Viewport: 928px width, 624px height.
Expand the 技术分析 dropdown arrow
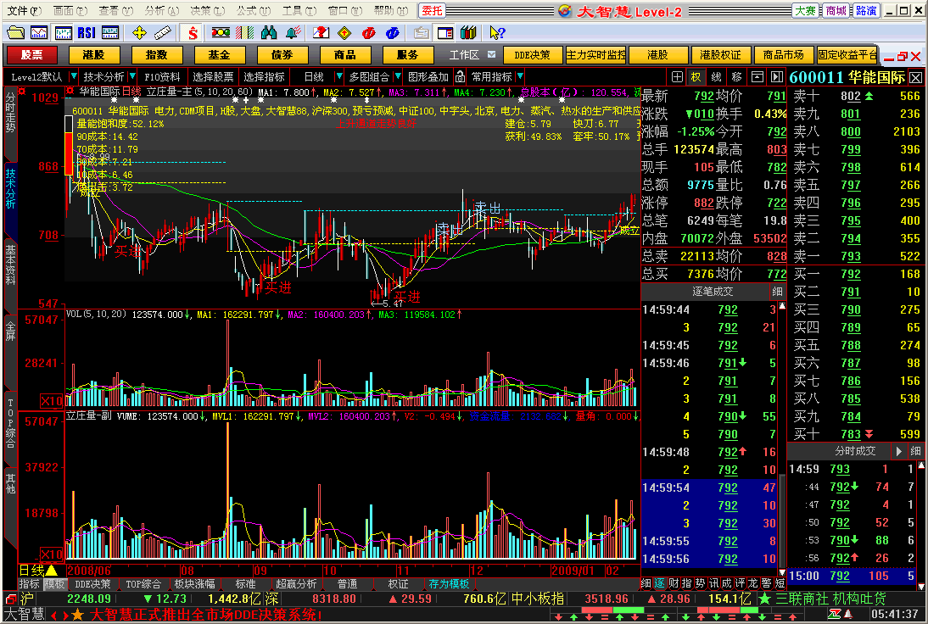(132, 77)
